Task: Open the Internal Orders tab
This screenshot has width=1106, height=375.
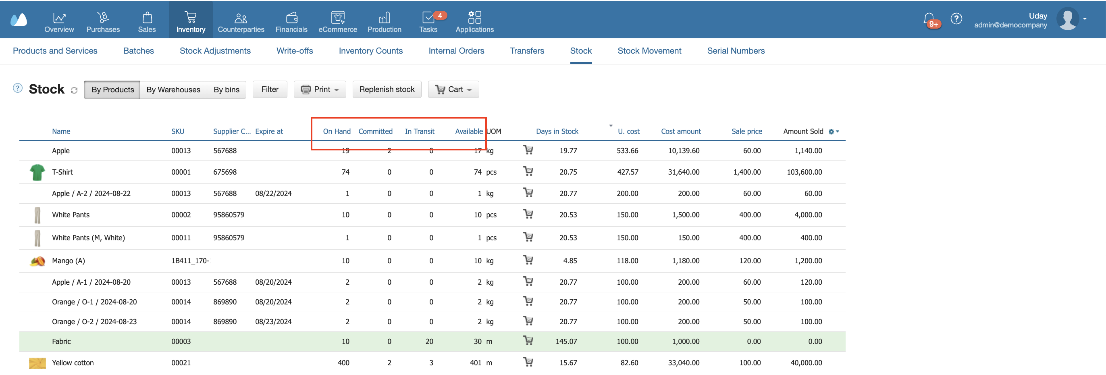Action: coord(456,51)
